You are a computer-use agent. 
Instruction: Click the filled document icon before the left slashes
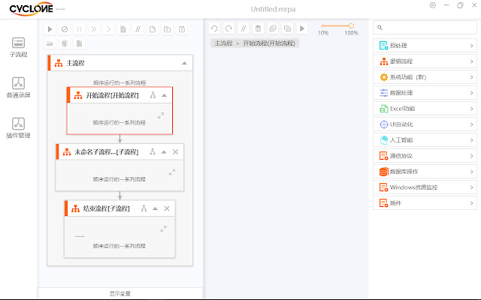pyautogui.click(x=123, y=29)
